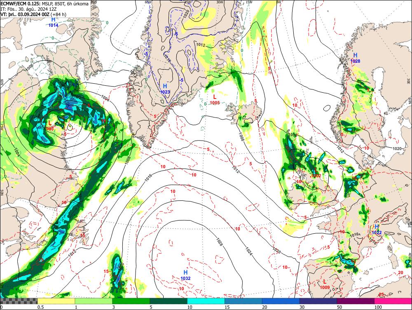Click the light green 1–3 legend swatch
This screenshot has width=412, height=310.
click(94, 301)
